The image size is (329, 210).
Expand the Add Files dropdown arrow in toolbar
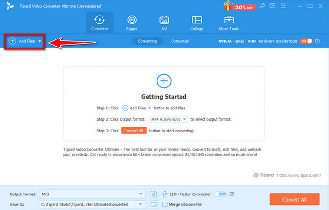(39, 41)
